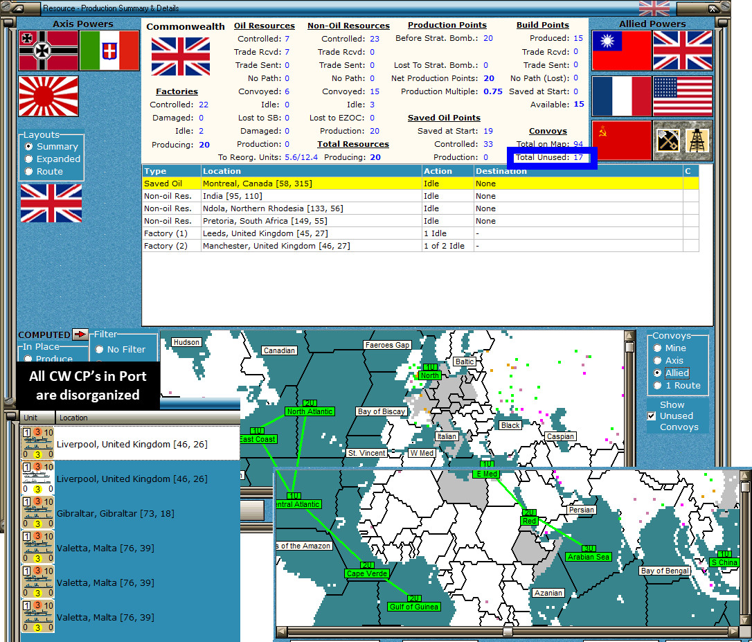Select the Italian flag under Axis Powers
Viewport: 752px width, 642px height.
pyautogui.click(x=109, y=51)
